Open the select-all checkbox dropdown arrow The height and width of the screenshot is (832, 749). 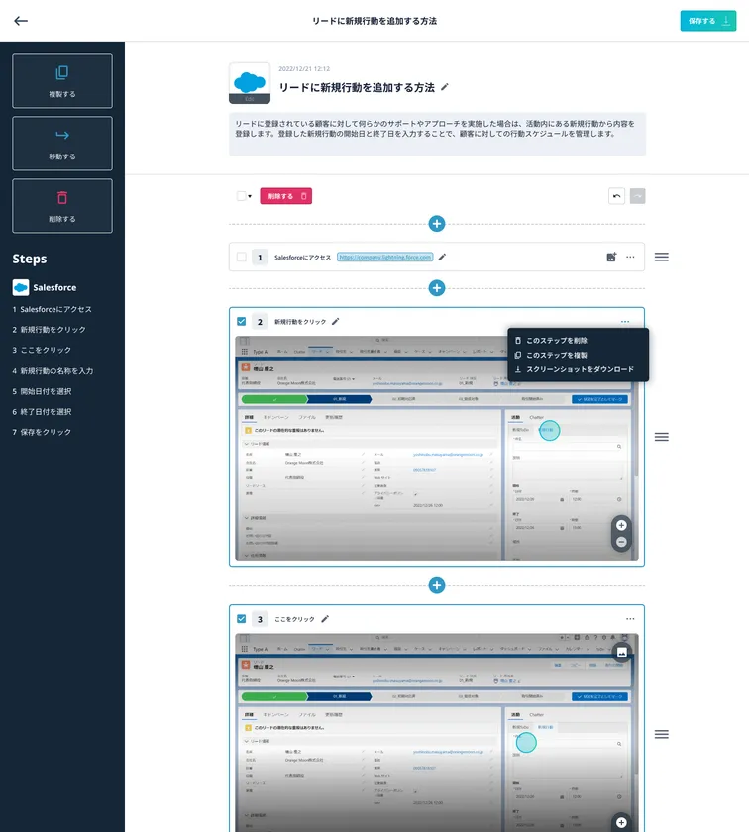250,196
